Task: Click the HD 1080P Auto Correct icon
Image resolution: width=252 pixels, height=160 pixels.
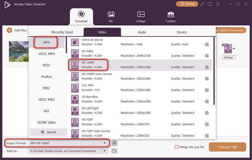Action: [75, 77]
